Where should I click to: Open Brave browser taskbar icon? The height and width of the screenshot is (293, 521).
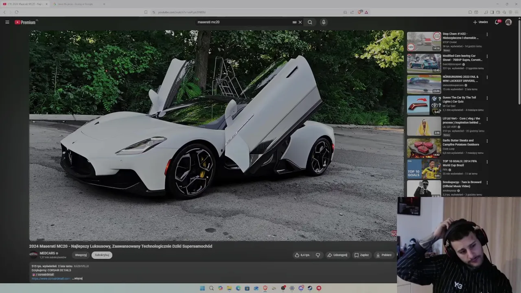[265, 288]
